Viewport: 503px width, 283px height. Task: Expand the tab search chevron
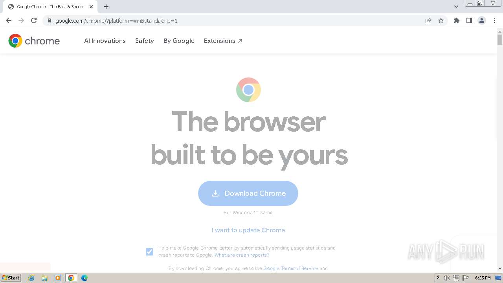click(x=456, y=7)
